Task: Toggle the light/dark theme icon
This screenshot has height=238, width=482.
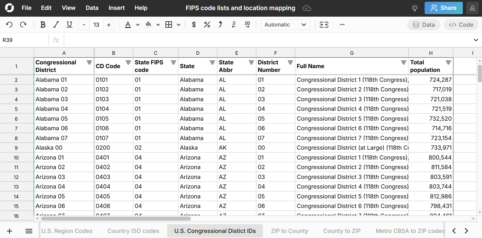Action: 414,8
